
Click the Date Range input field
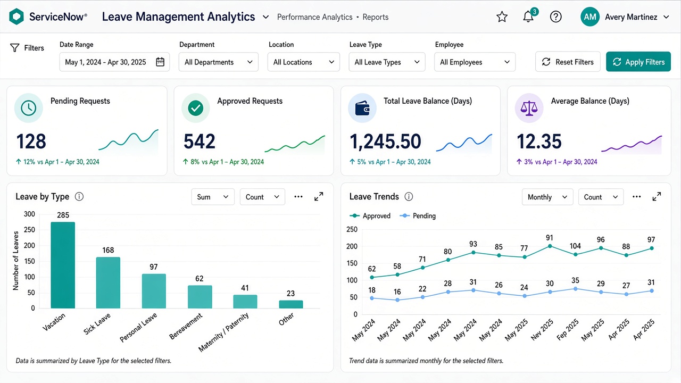click(114, 62)
